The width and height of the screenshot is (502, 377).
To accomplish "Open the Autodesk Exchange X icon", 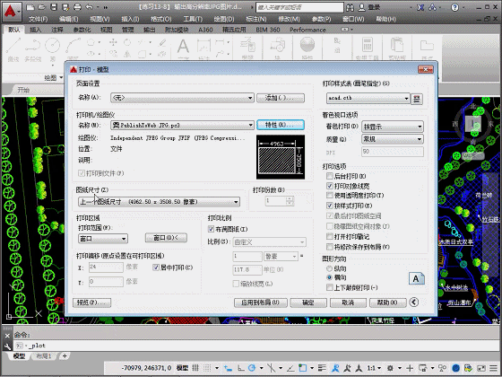I will (x=420, y=7).
